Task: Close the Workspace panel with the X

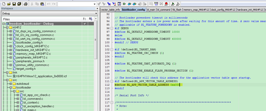Action: (97, 8)
